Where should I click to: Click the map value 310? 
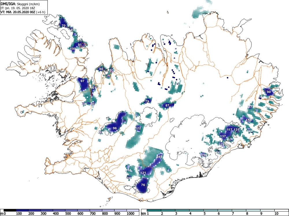tap(129, 170)
